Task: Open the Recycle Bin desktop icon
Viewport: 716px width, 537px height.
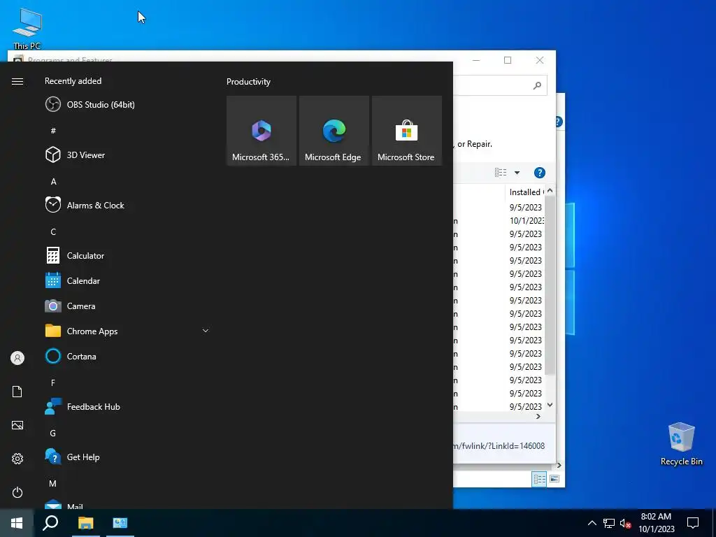Action: click(x=681, y=444)
